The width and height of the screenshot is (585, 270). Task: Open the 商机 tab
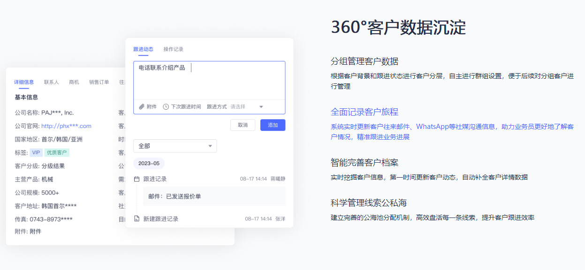pyautogui.click(x=74, y=82)
